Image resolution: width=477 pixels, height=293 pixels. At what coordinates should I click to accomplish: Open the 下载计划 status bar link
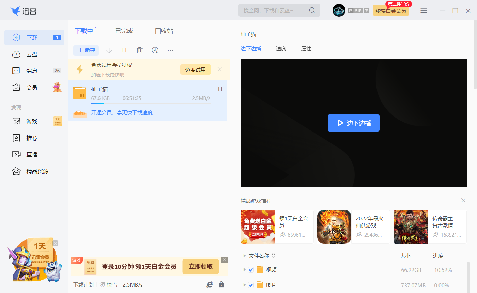click(83, 284)
